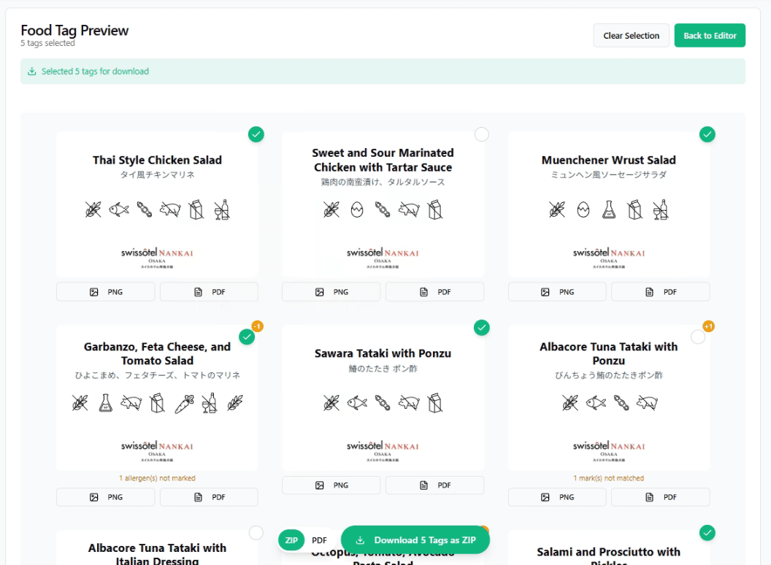Click the peanut icon on Albacore Tuna Tataki with Ponzu
The image size is (771, 565).
[621, 402]
